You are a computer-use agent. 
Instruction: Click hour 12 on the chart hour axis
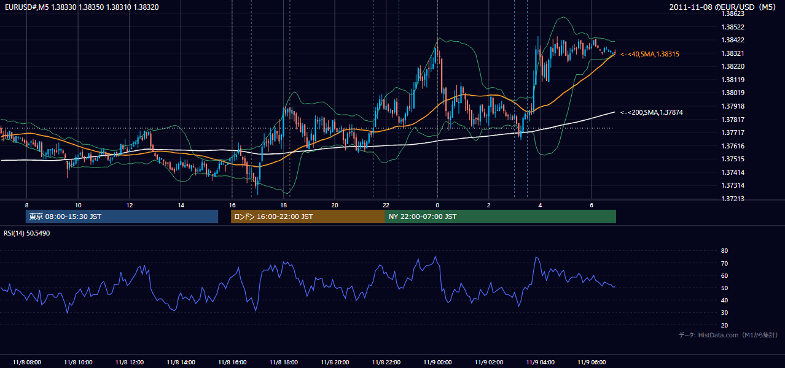coord(129,205)
